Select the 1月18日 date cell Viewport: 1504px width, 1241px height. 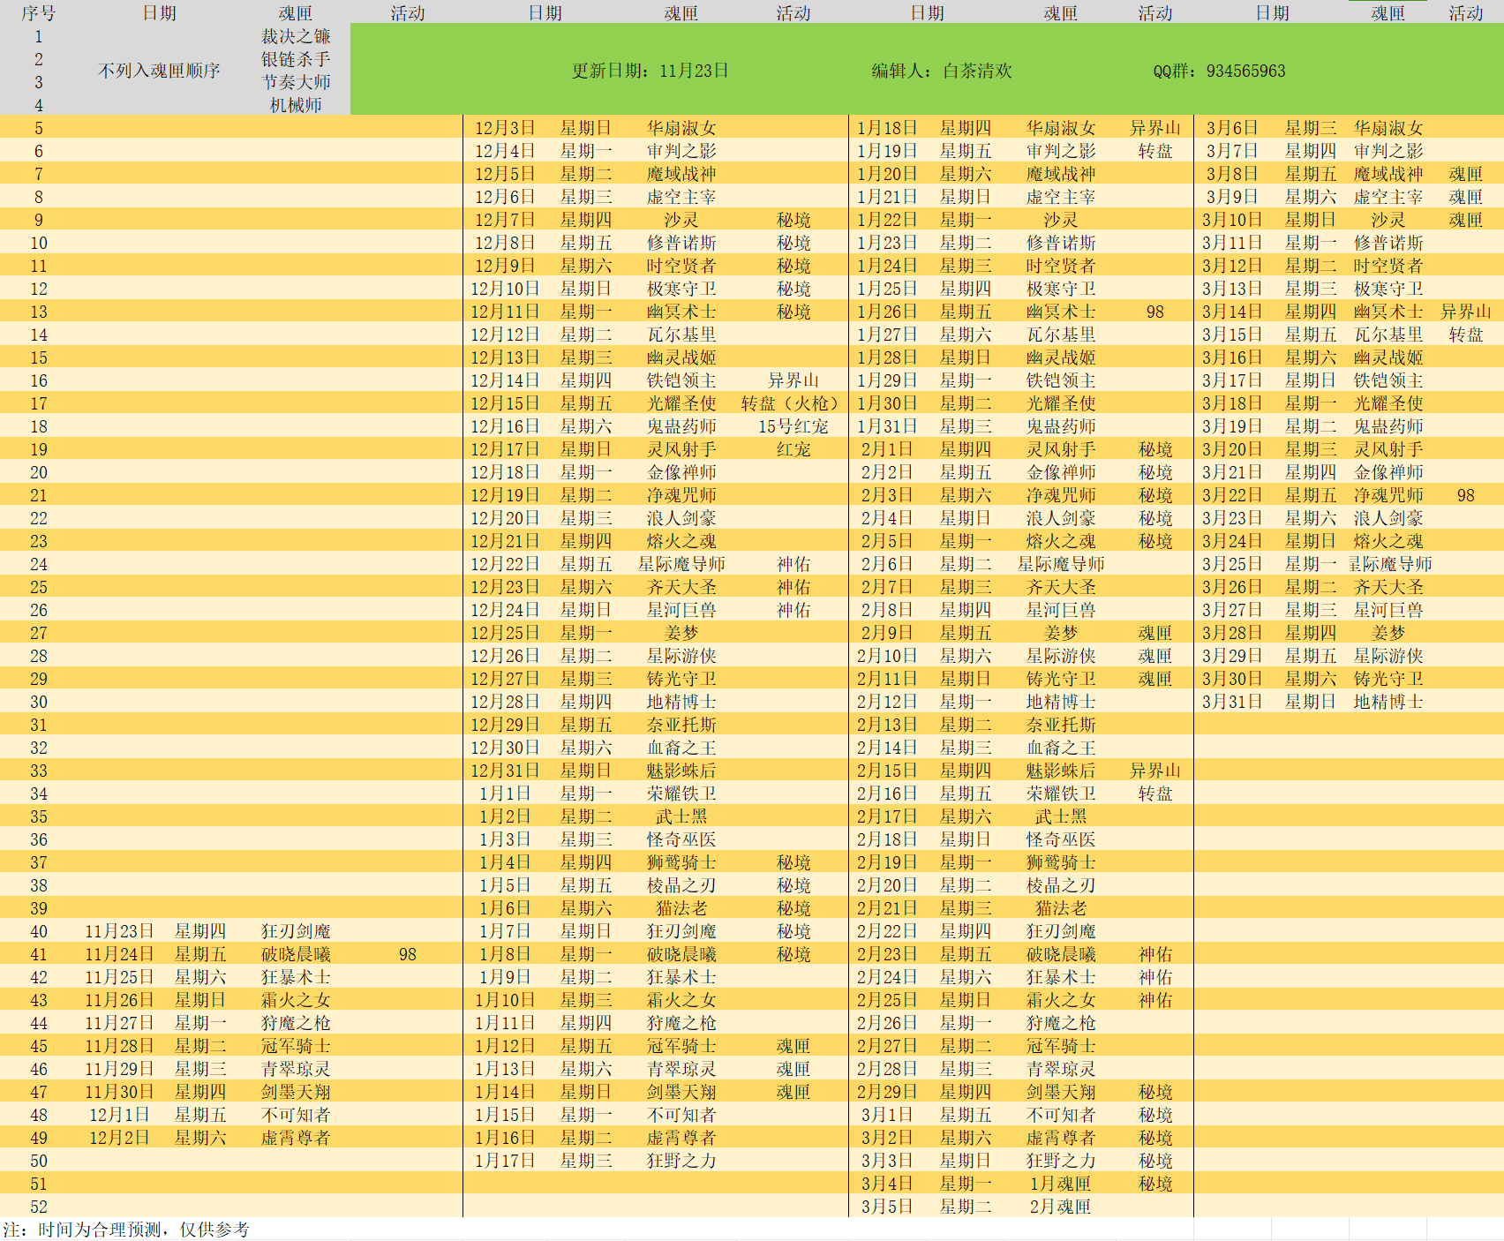pyautogui.click(x=887, y=128)
